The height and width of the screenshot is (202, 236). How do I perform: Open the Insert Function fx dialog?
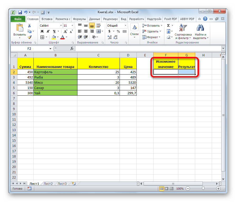pos(72,48)
